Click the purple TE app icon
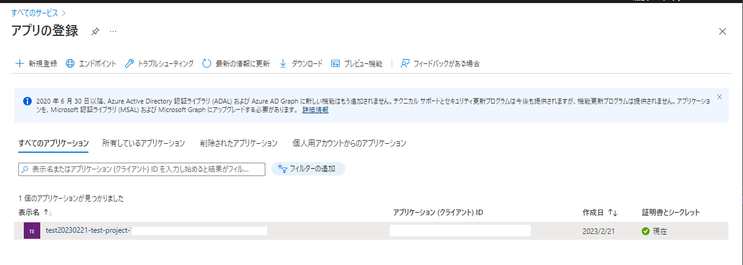 pyautogui.click(x=32, y=231)
